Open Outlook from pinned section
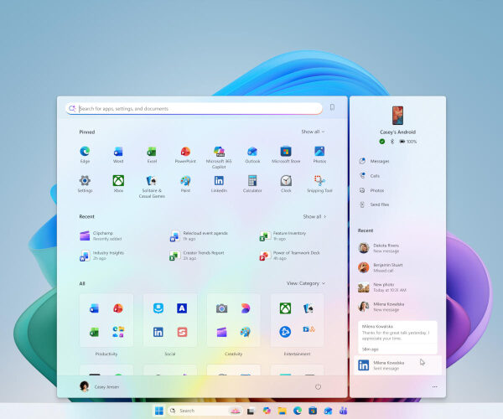The height and width of the screenshot is (419, 503). click(252, 154)
